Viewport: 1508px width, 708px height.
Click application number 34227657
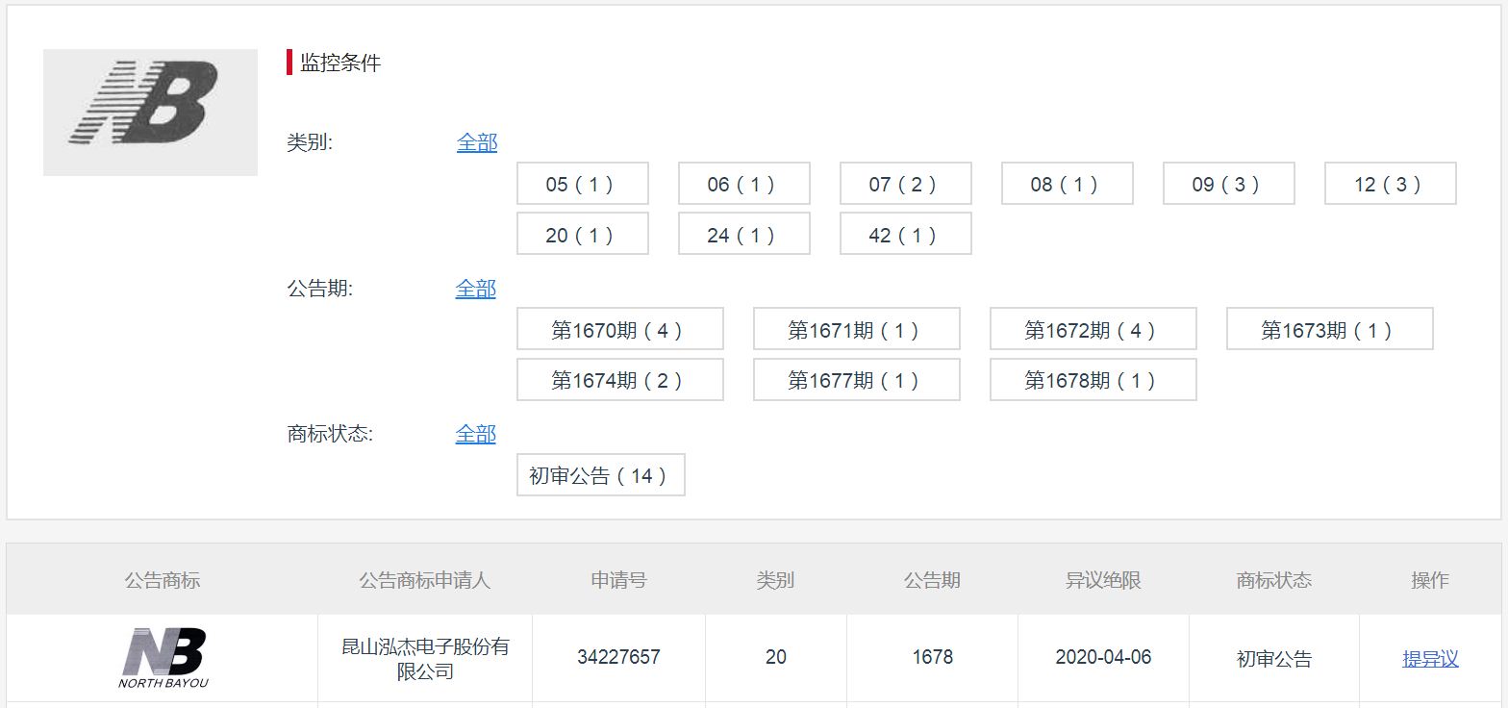pos(618,657)
